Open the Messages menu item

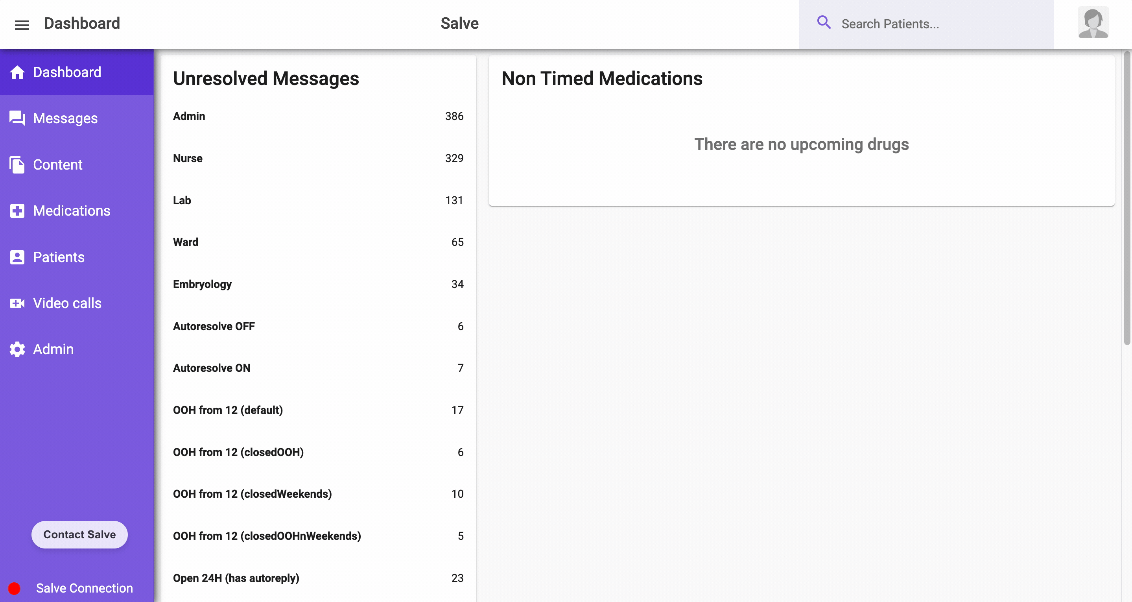click(x=65, y=118)
